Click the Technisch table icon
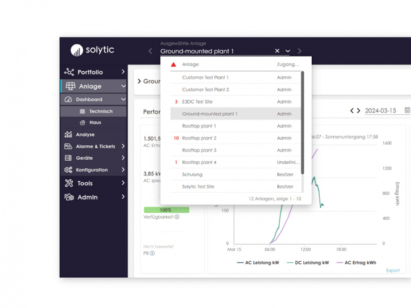 coord(83,111)
